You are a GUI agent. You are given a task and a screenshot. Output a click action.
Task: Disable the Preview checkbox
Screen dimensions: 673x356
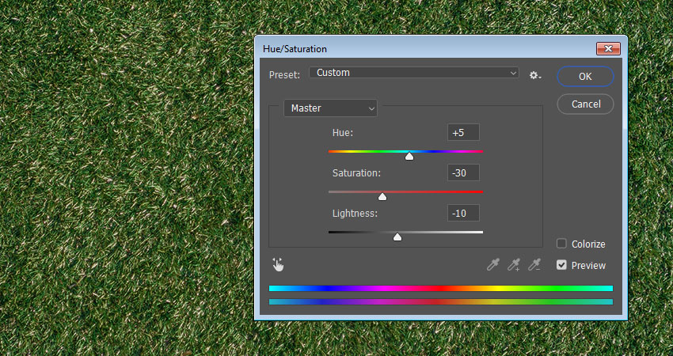coord(561,265)
